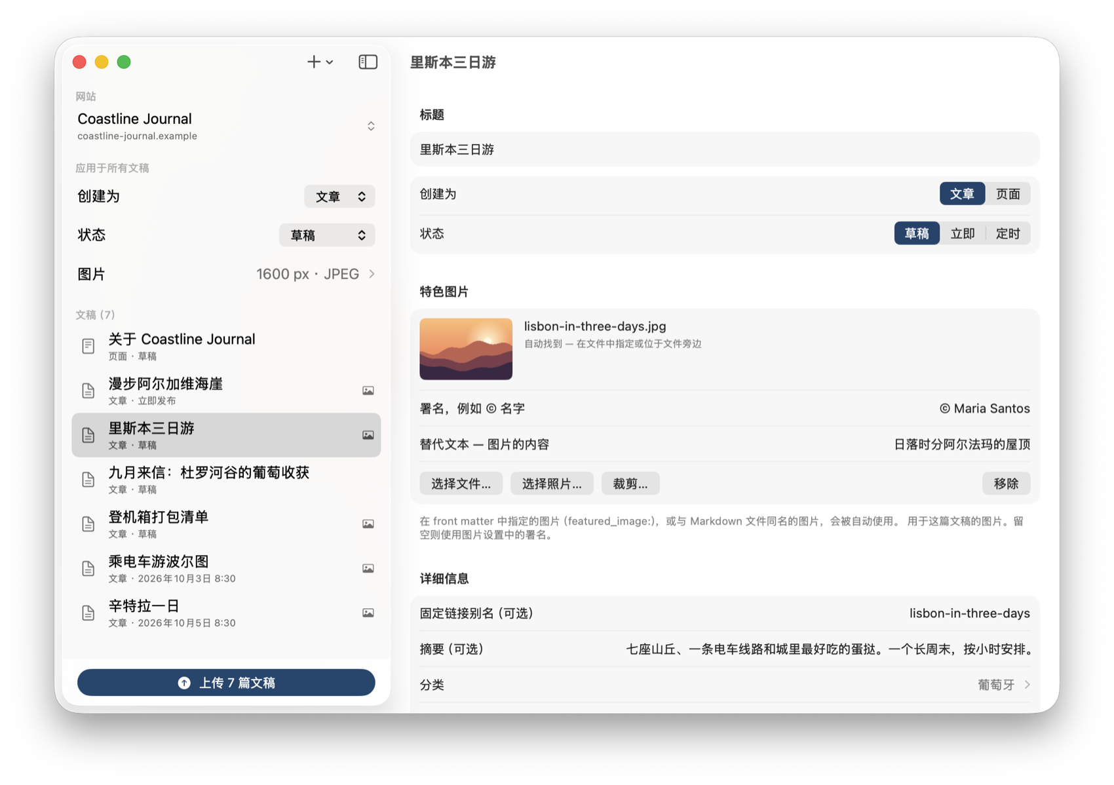Click image indicator on 里斯本三日游 row
Viewport: 1114px width, 785px height.
click(368, 435)
